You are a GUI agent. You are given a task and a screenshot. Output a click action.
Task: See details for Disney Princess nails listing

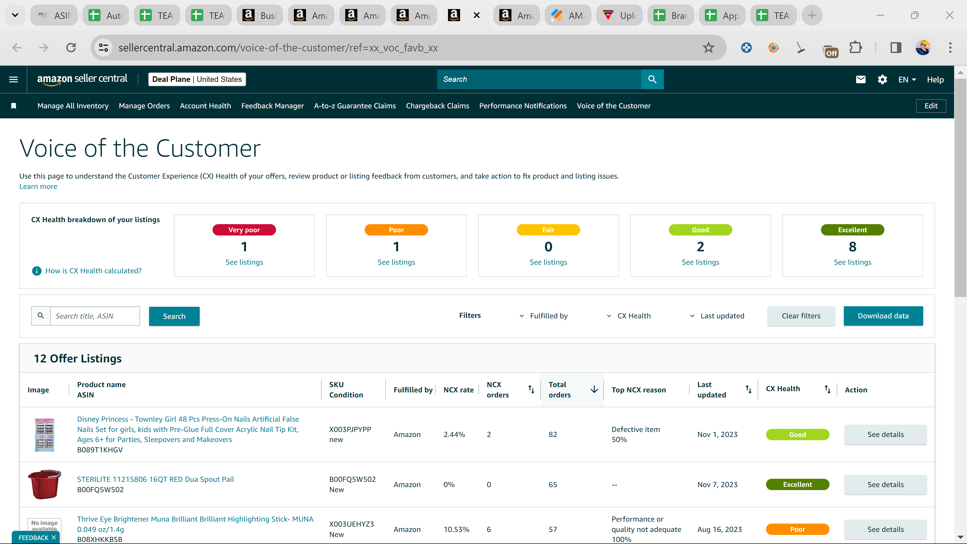click(x=886, y=434)
